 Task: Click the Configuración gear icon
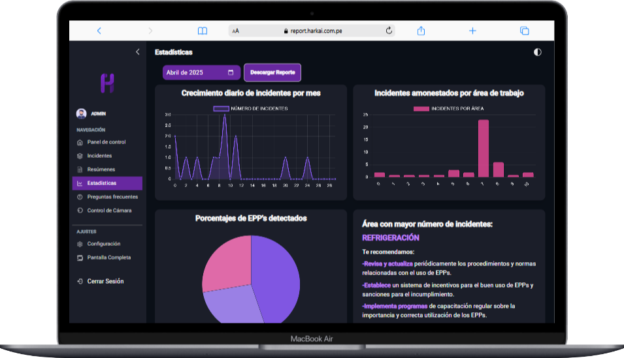point(80,244)
